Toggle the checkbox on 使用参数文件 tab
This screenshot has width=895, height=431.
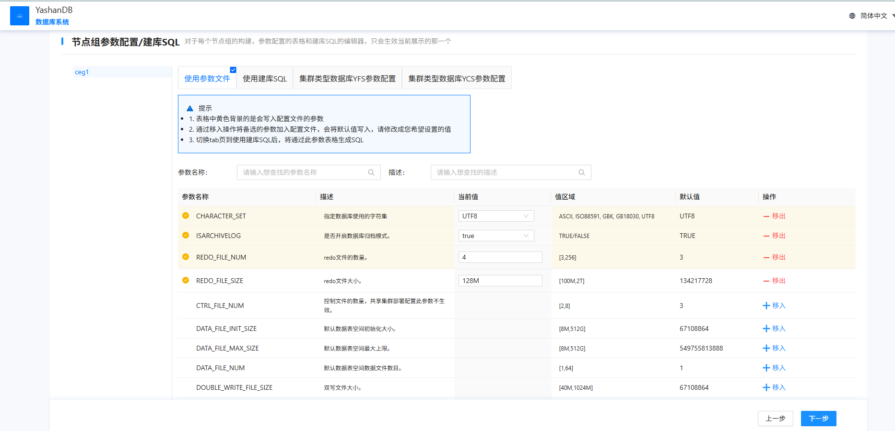click(233, 70)
